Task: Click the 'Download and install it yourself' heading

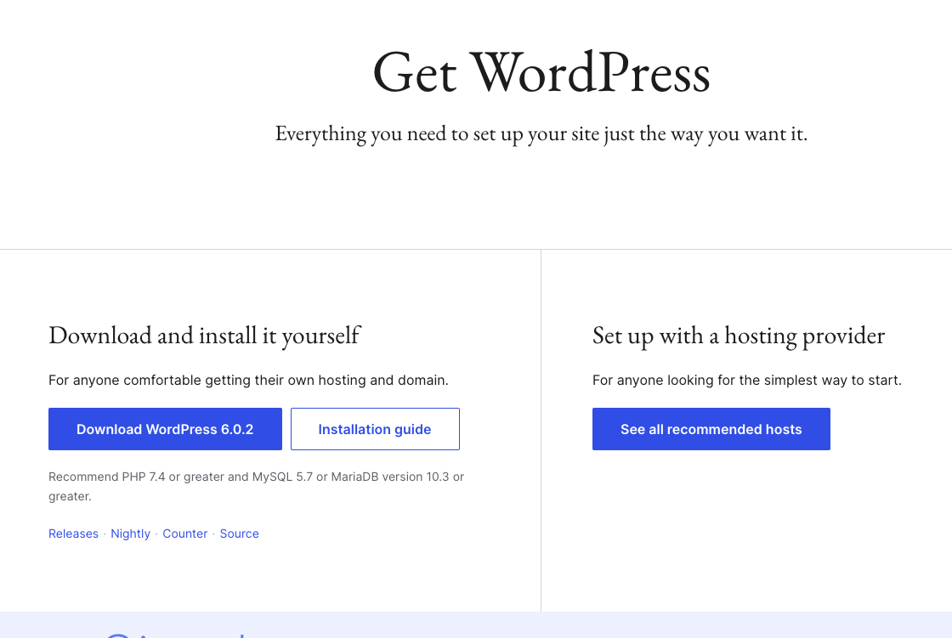Action: [205, 336]
